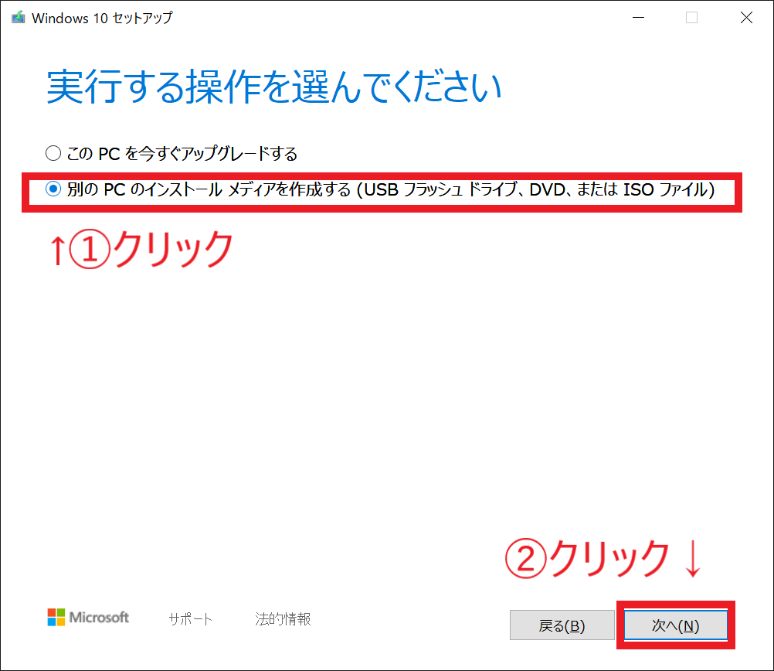Open the 法的情報 link
Viewport: 774px width, 671px height.
point(283,618)
